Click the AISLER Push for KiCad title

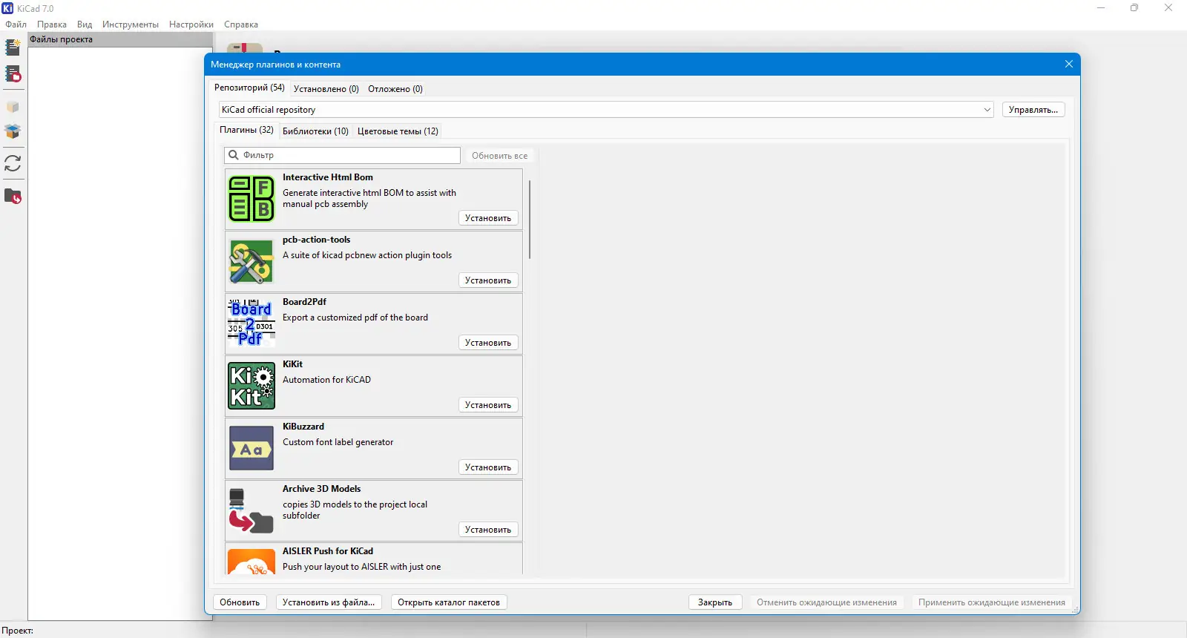click(x=328, y=551)
